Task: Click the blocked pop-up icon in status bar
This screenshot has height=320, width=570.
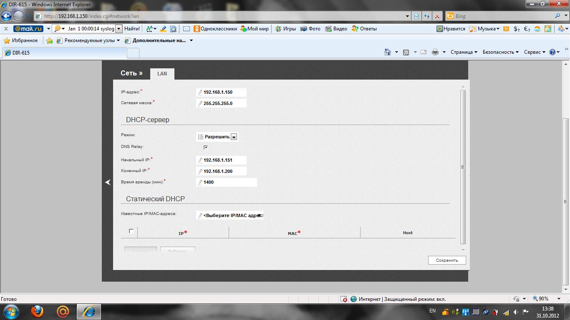Action: [x=344, y=299]
